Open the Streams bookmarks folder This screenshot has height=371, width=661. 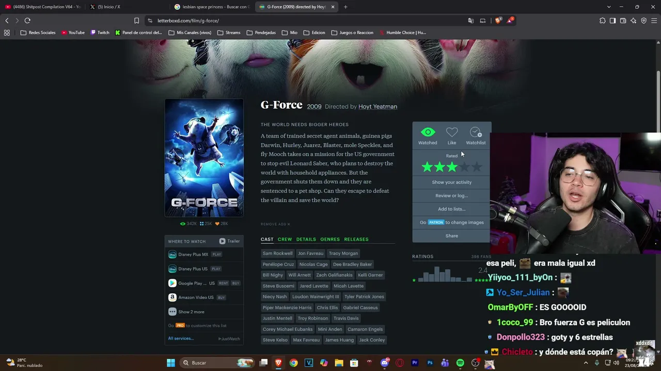[x=229, y=32]
